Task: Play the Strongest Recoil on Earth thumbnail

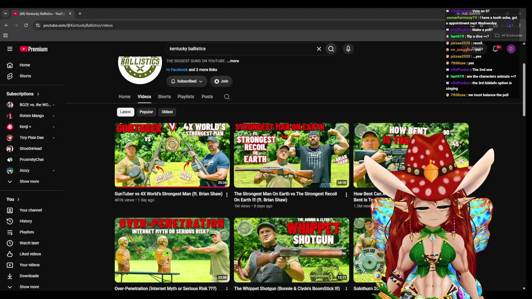Action: pyautogui.click(x=291, y=155)
